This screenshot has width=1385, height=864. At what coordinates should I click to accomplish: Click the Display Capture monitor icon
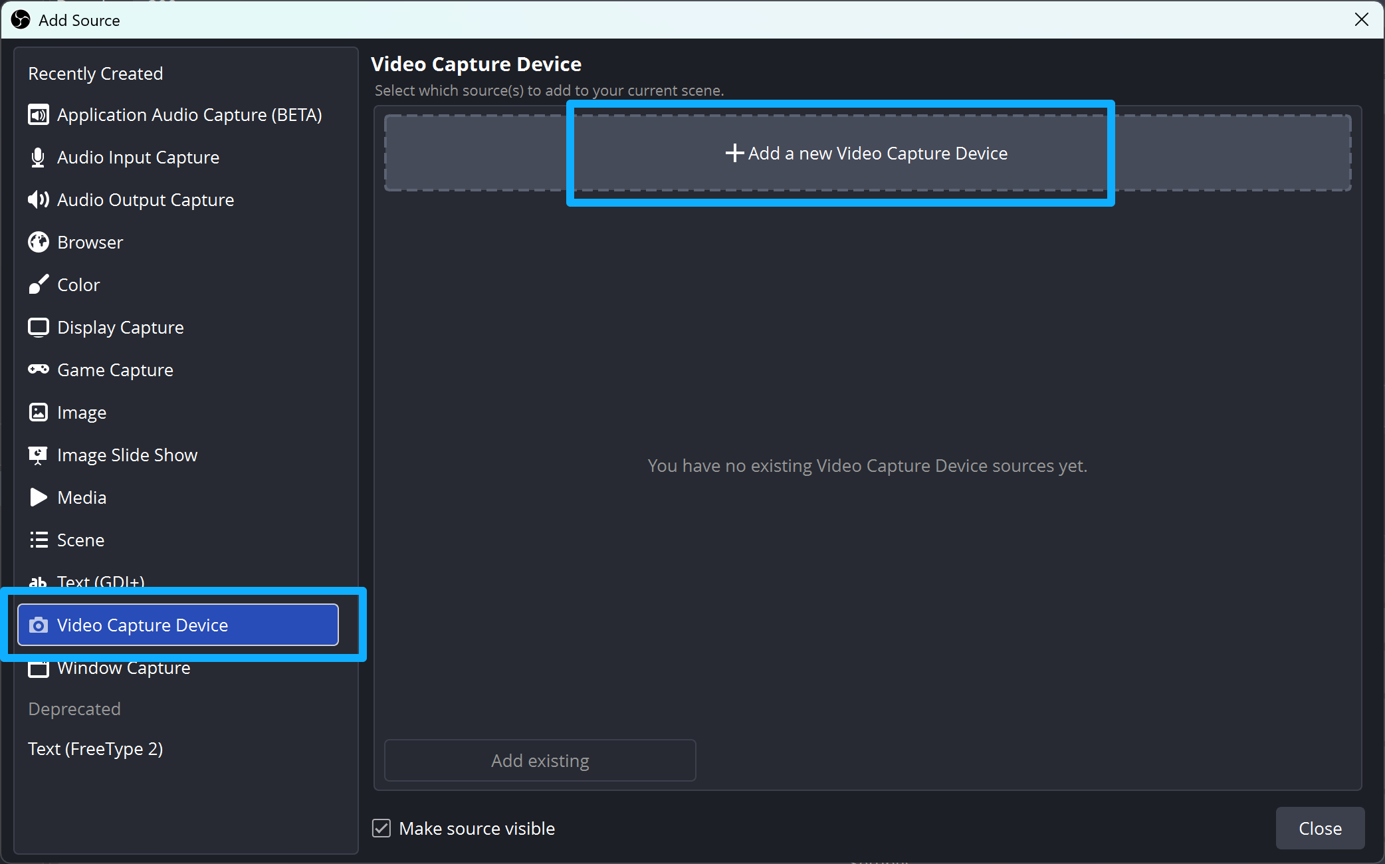click(x=39, y=328)
